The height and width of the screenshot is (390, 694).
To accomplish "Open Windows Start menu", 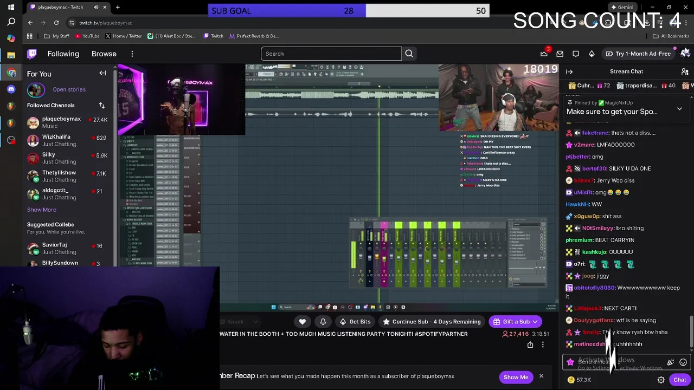I will tap(11, 6).
